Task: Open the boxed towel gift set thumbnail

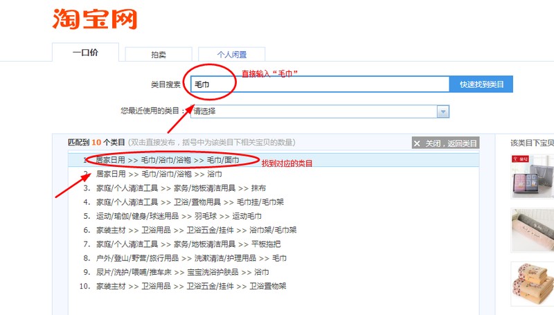Action: click(533, 177)
